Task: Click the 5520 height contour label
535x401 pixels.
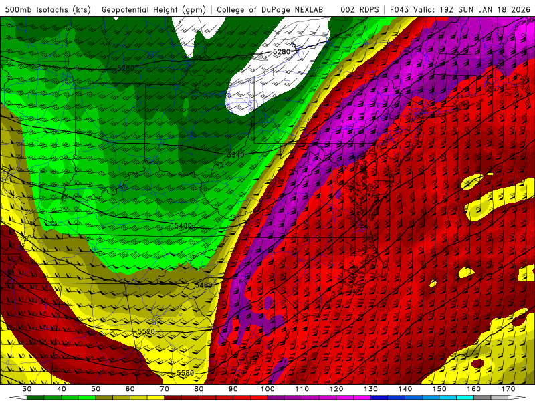Action: pyautogui.click(x=146, y=331)
